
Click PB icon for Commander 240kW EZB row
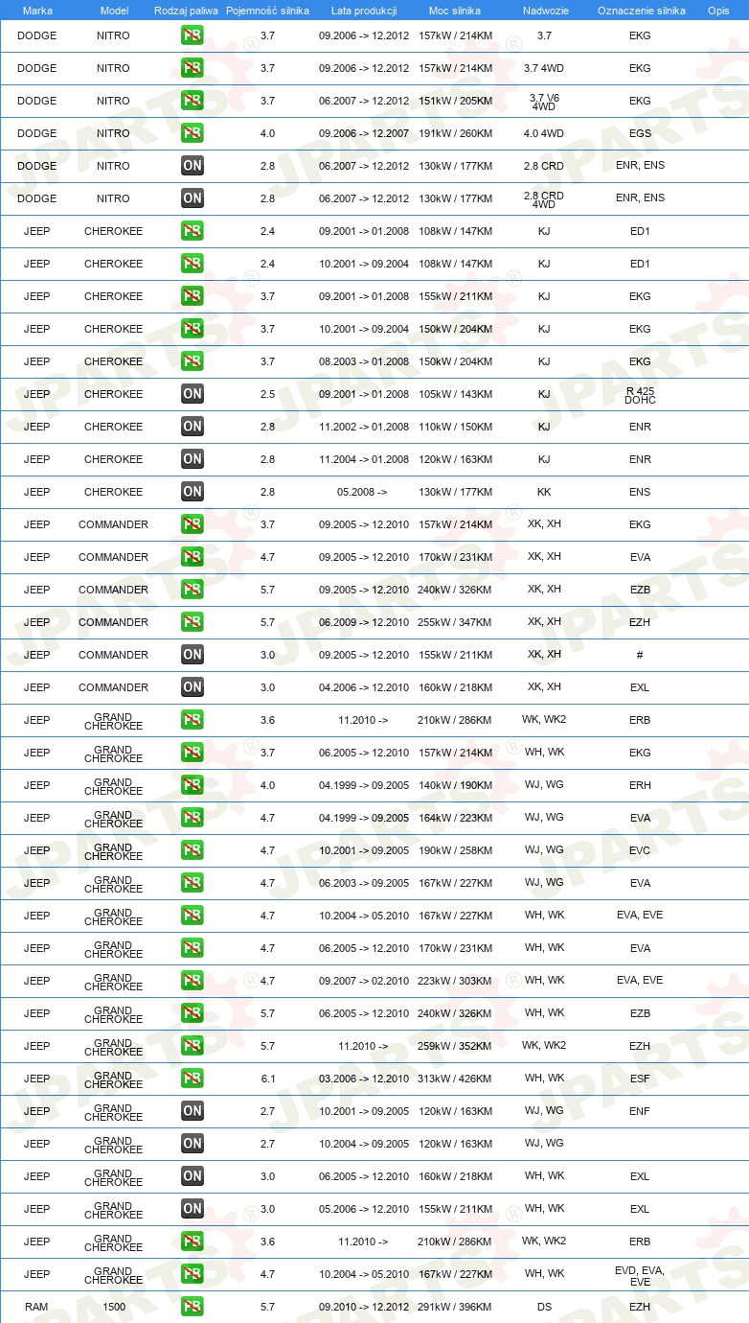[193, 590]
